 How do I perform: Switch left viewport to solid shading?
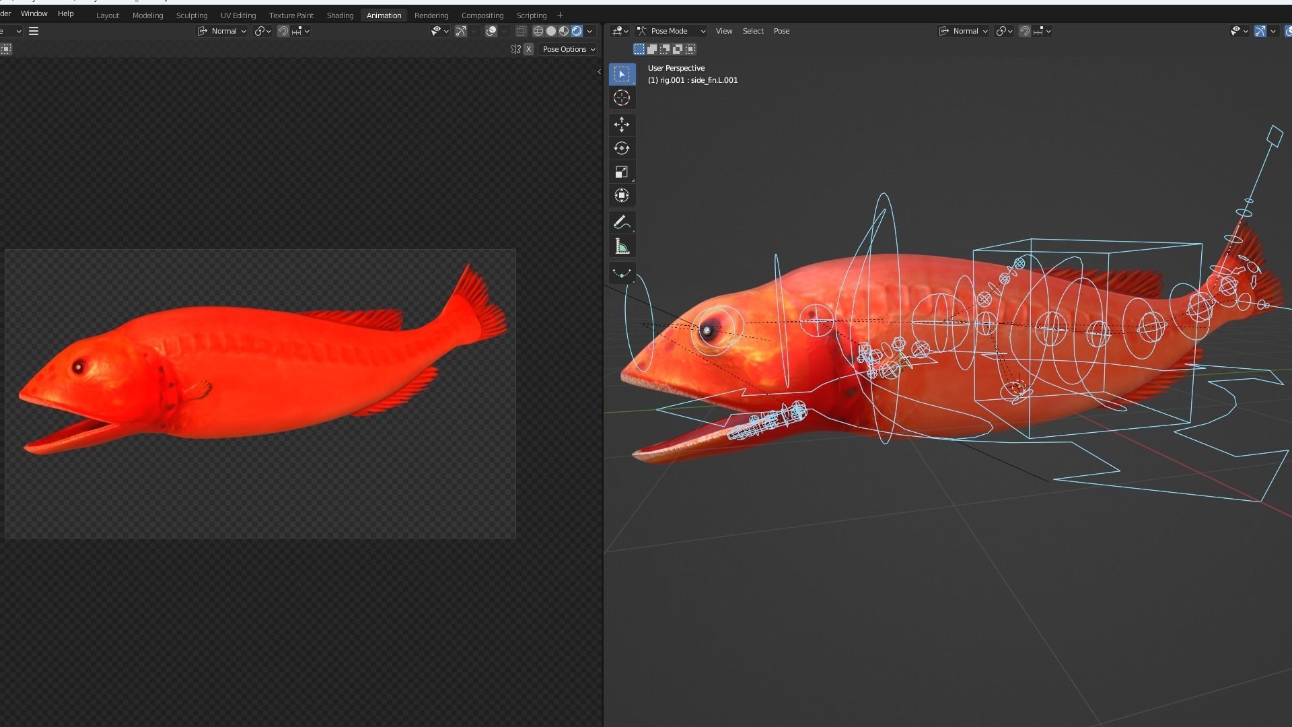click(x=551, y=31)
